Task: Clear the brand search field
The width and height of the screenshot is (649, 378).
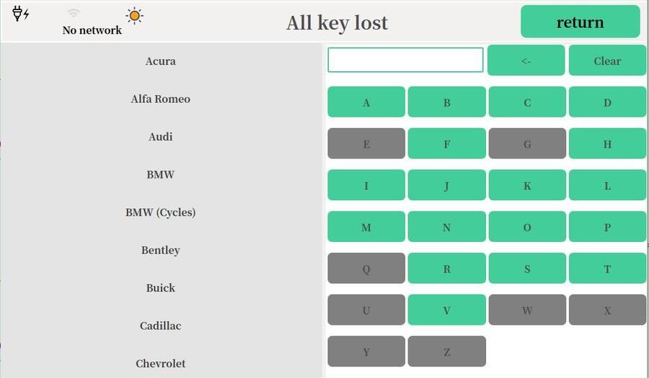Action: pyautogui.click(x=606, y=60)
